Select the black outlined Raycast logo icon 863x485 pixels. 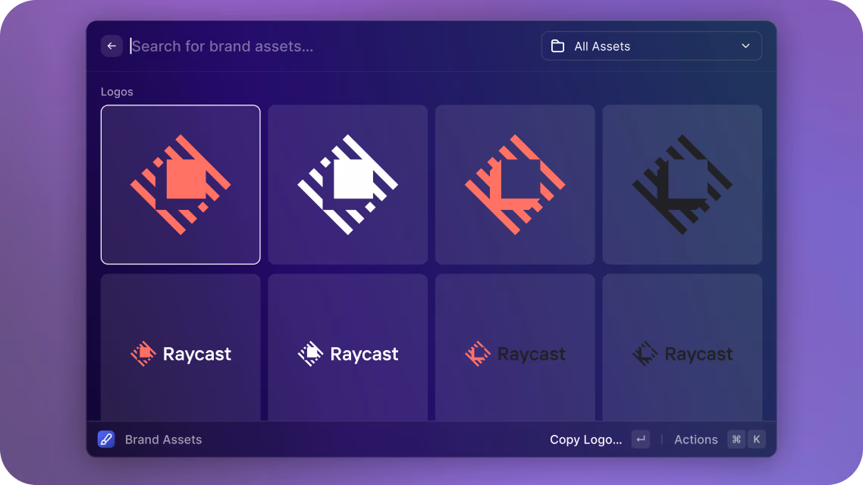pyautogui.click(x=683, y=185)
